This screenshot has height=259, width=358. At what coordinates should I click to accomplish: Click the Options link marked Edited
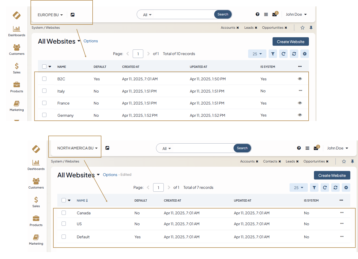pyautogui.click(x=110, y=175)
